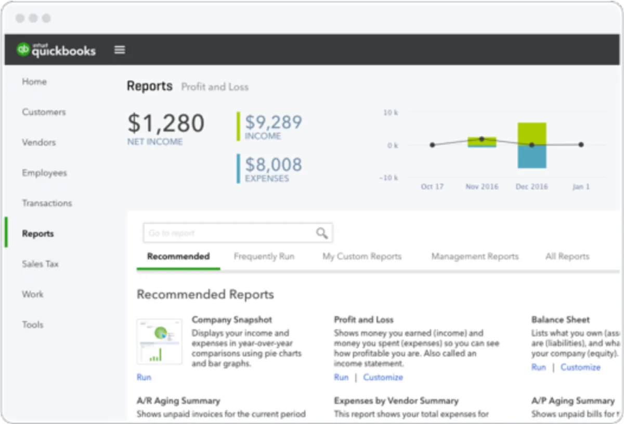Type in the Go to report field
This screenshot has height=424, width=624.
pyautogui.click(x=229, y=233)
